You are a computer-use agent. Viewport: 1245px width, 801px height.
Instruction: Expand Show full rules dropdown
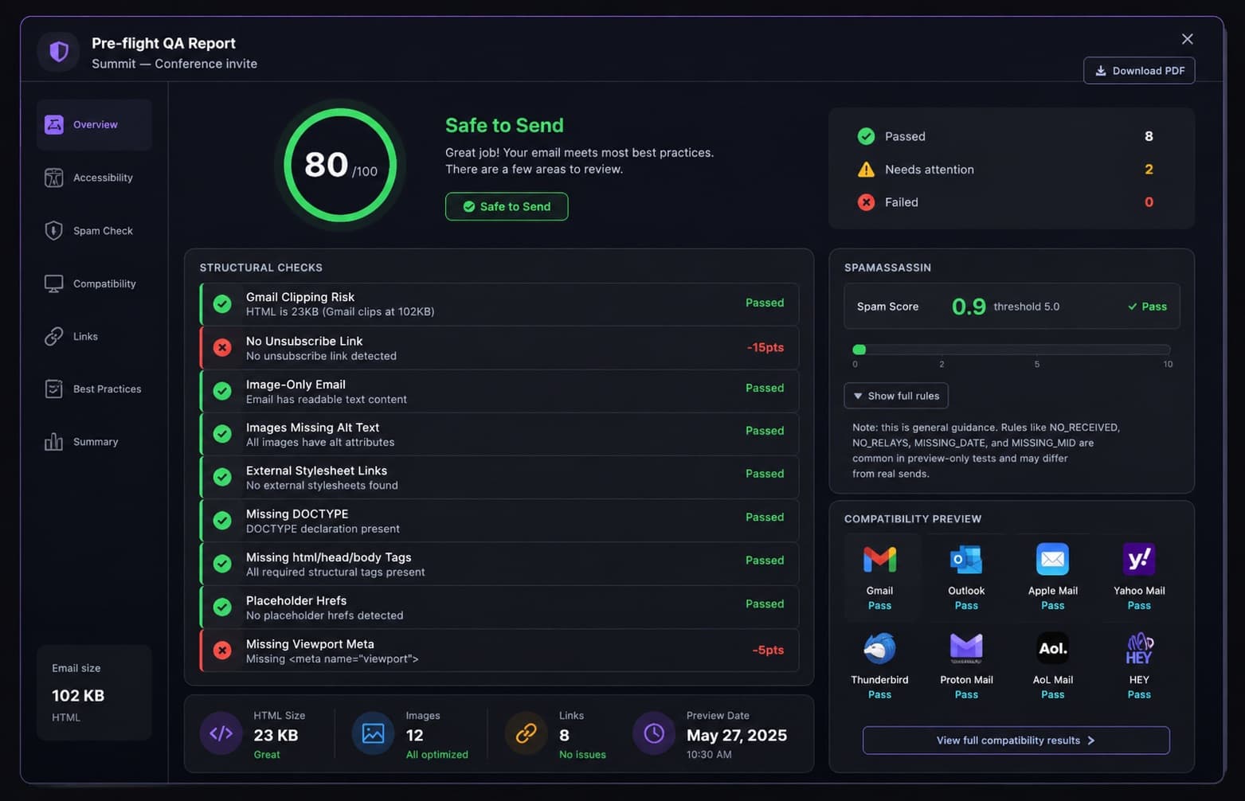point(896,396)
